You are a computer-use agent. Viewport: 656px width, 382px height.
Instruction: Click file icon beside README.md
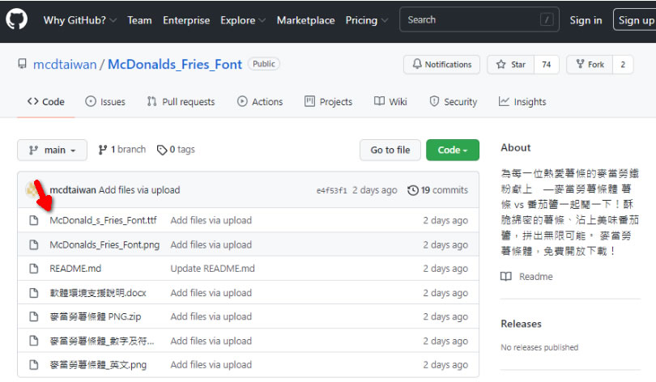[34, 269]
